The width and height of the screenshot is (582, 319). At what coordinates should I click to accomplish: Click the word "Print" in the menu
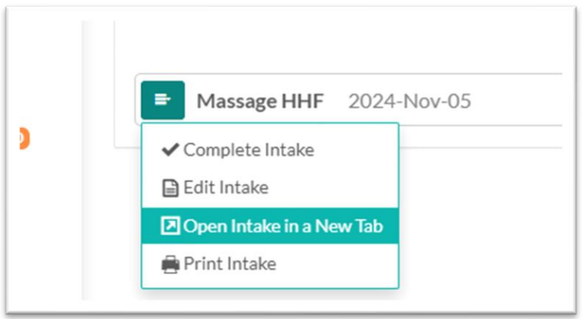click(200, 264)
